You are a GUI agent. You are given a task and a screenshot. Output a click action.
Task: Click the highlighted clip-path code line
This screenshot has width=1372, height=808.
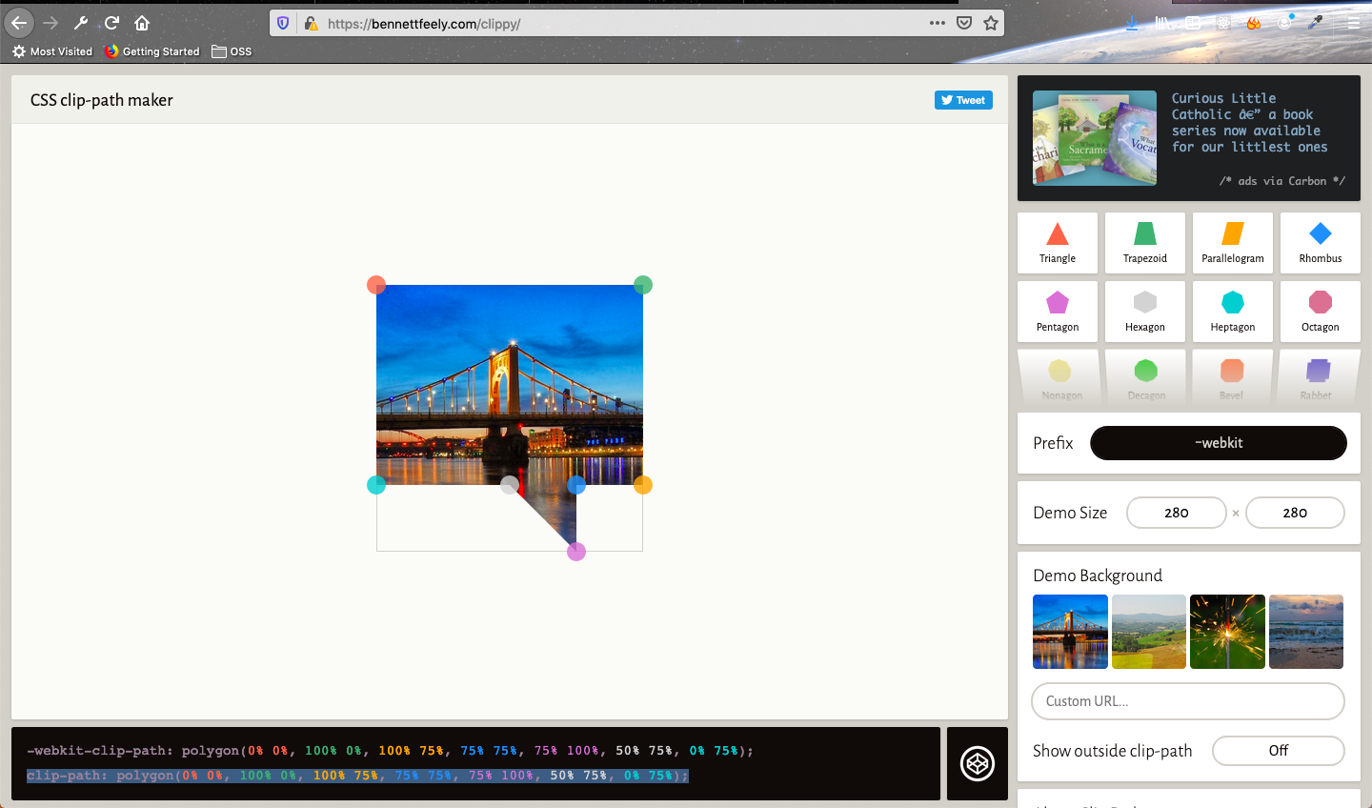pyautogui.click(x=357, y=776)
